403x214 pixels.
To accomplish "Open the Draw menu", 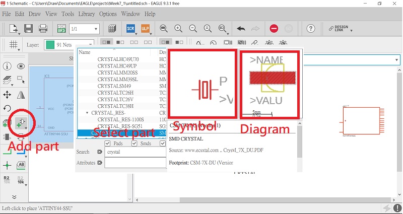I will click(x=35, y=14).
